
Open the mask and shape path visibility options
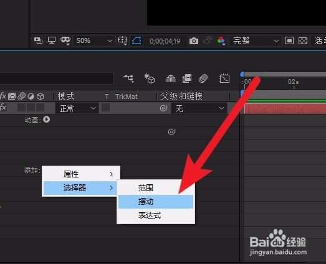tap(65, 40)
